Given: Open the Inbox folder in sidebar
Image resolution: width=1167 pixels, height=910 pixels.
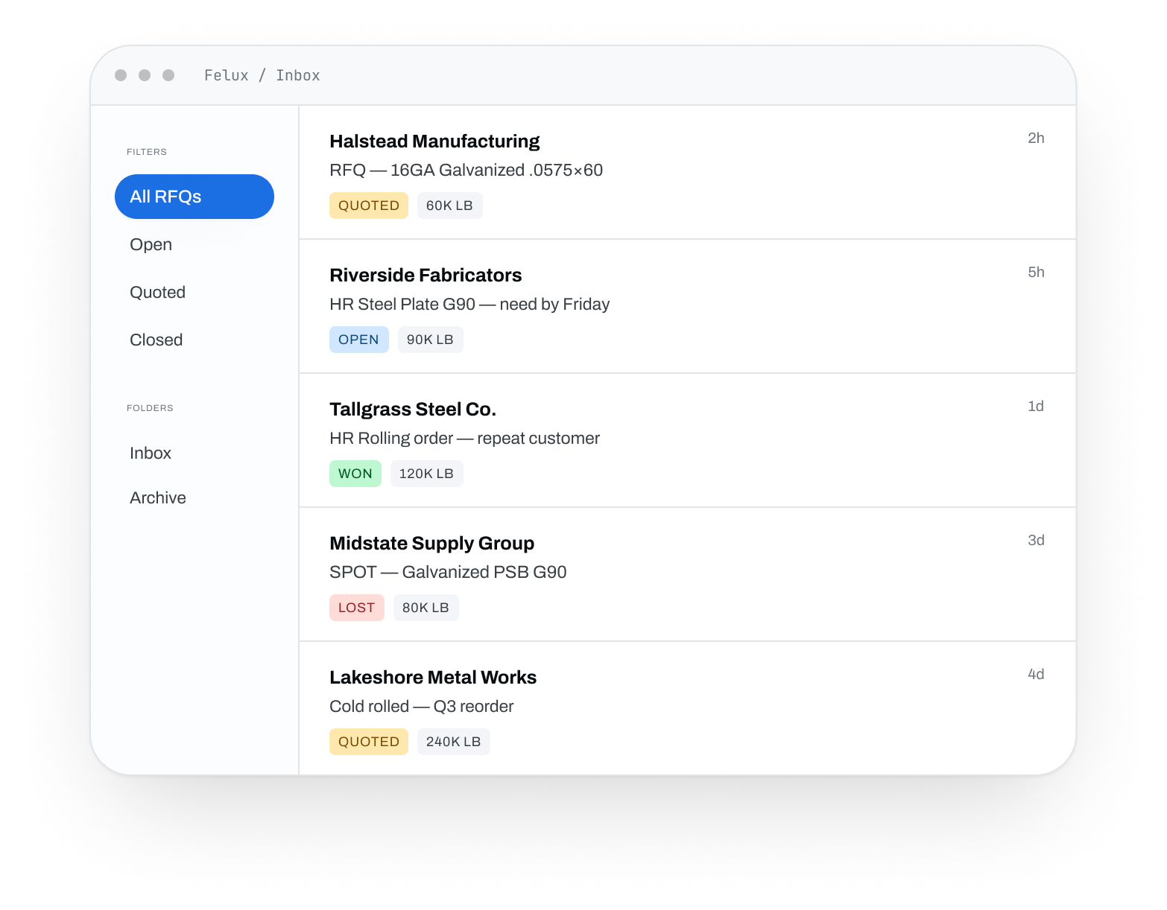Looking at the screenshot, I should (x=194, y=453).
